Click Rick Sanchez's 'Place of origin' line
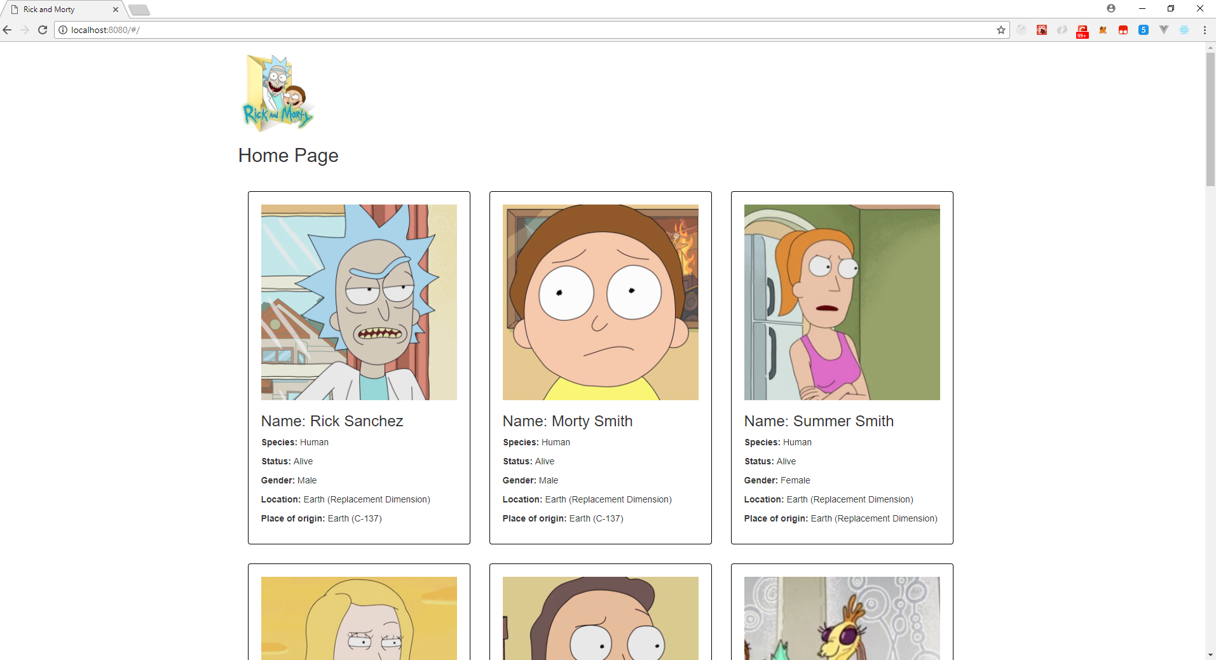The image size is (1216, 660). coord(322,518)
